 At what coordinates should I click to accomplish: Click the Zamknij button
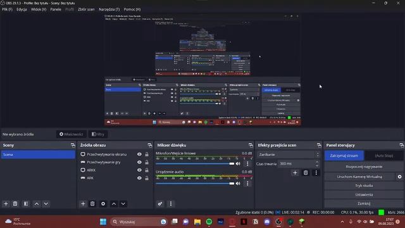point(364,203)
